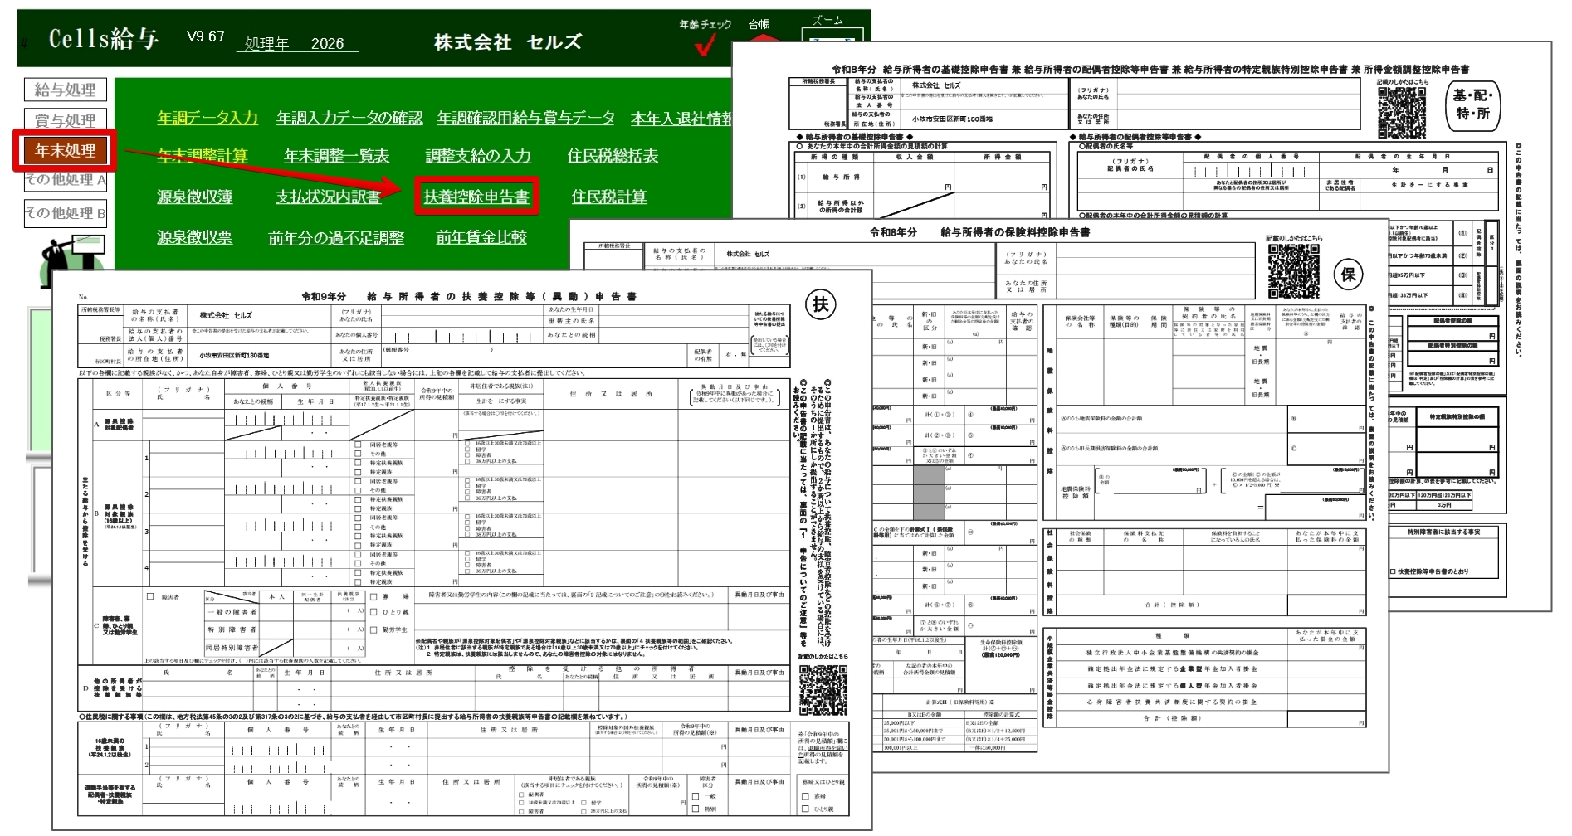Open the 源泉徴収簿 link
The height and width of the screenshot is (836, 1572).
pos(194,197)
